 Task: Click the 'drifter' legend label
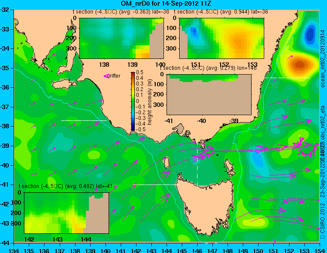(115, 76)
